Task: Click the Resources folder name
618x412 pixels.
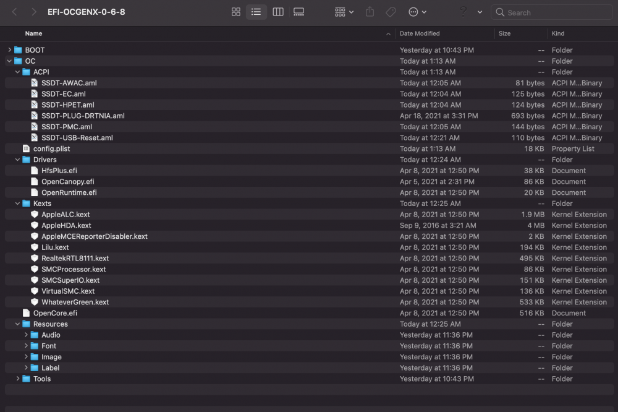Action: (51, 324)
